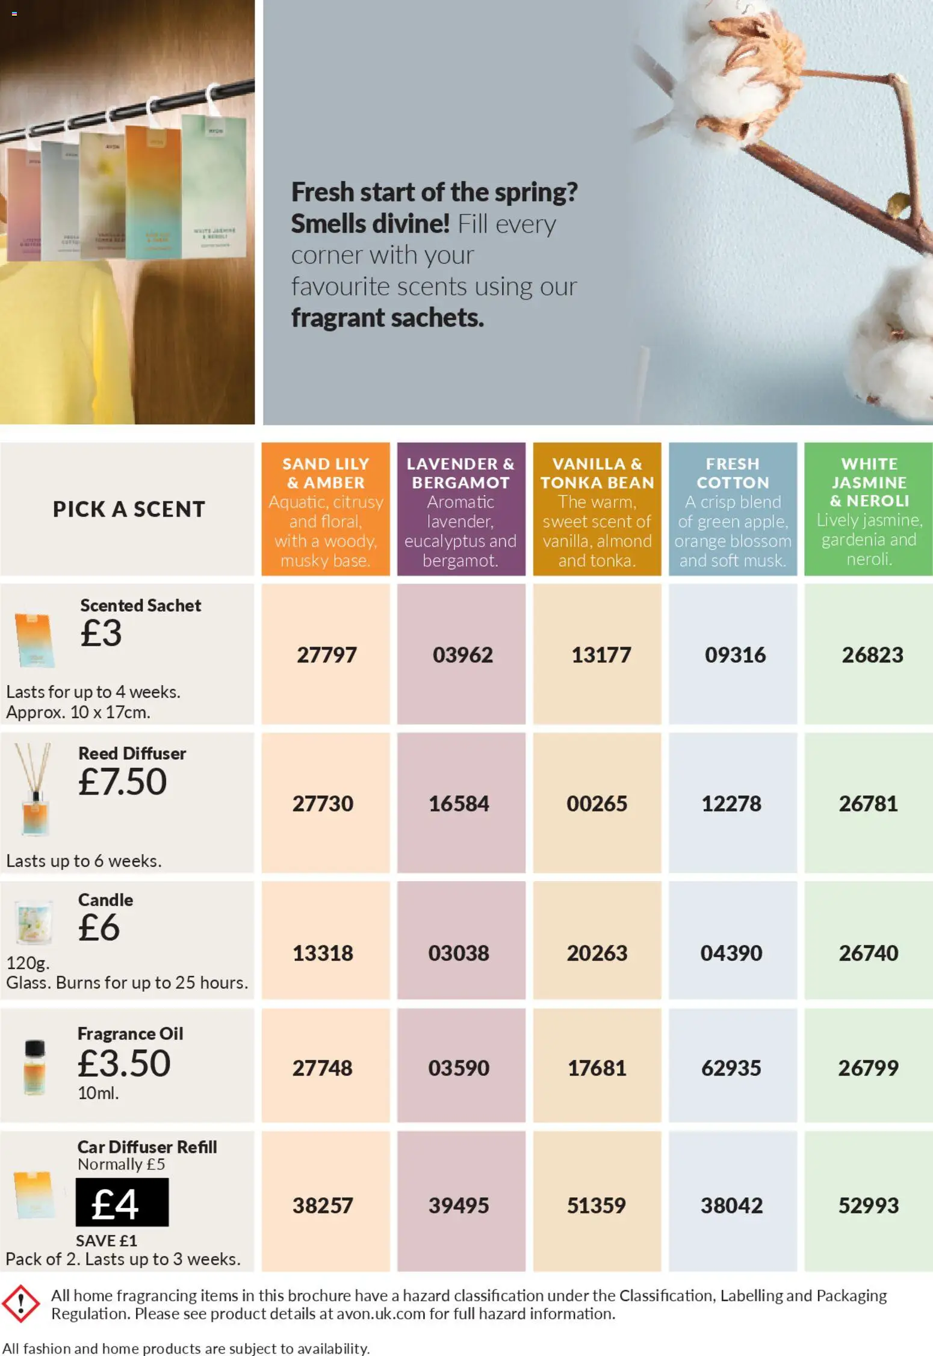Click the hanging sachets wardrobe photo
933x1356 pixels.
pos(127,212)
